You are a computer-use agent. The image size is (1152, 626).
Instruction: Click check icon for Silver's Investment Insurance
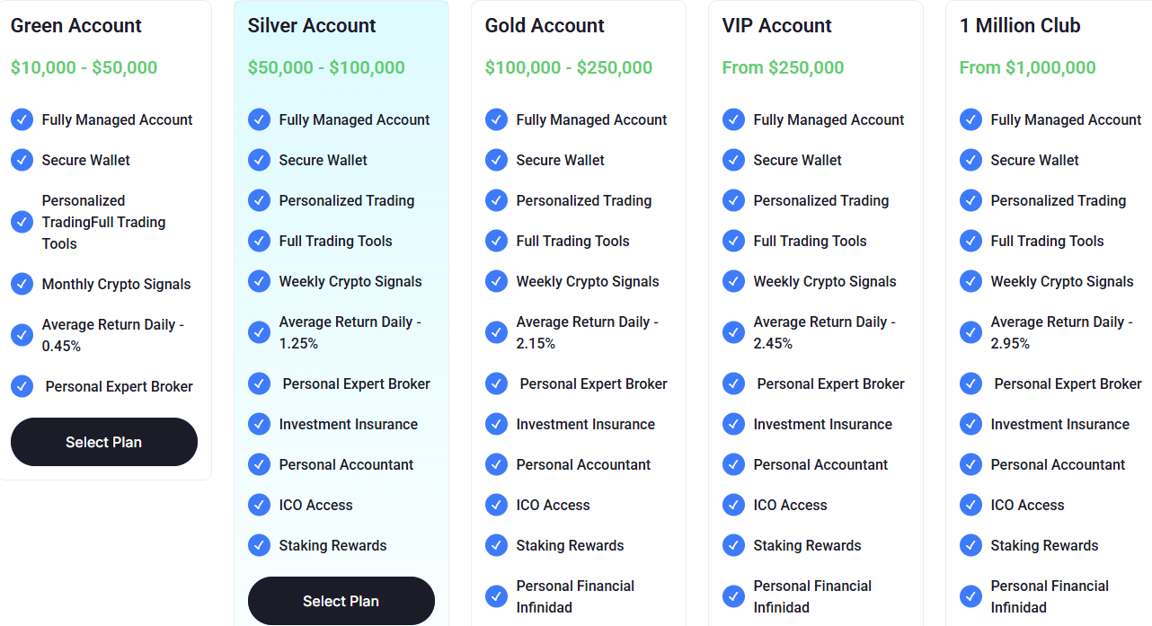tap(260, 424)
